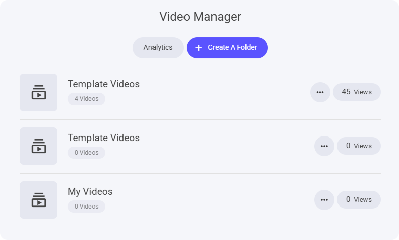Screen dimensions: 399x240
Task: Open the three-dot menu beside 45 Views
Action: coord(320,92)
